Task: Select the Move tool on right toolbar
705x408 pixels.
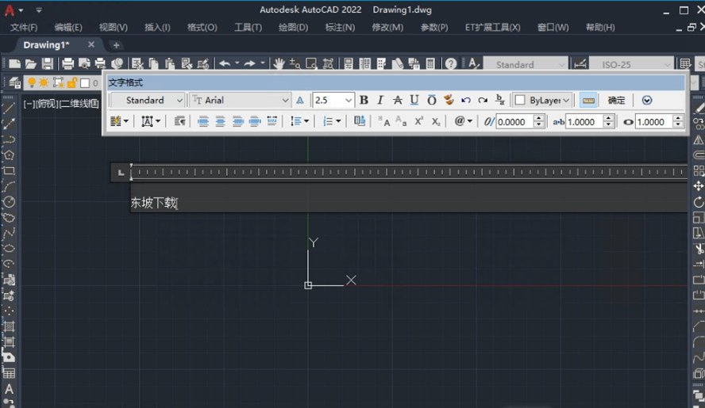Action: point(699,186)
